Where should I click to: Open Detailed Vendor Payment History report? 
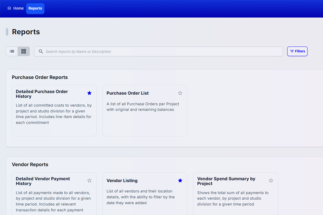pyautogui.click(x=43, y=181)
